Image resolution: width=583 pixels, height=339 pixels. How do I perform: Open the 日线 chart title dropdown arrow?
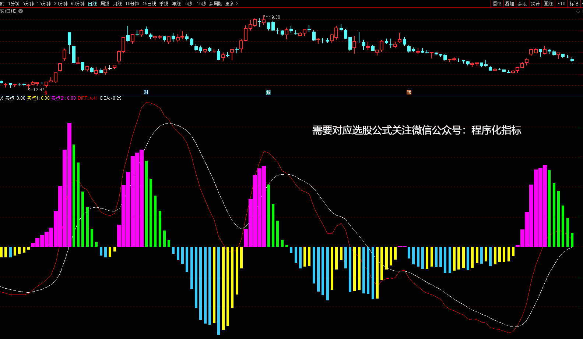pyautogui.click(x=21, y=11)
